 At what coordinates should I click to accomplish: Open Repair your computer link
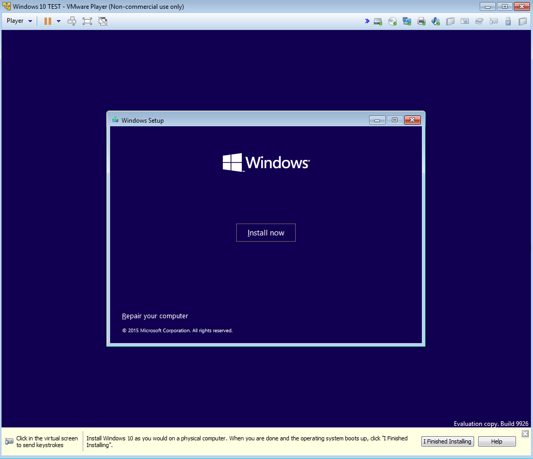155,316
